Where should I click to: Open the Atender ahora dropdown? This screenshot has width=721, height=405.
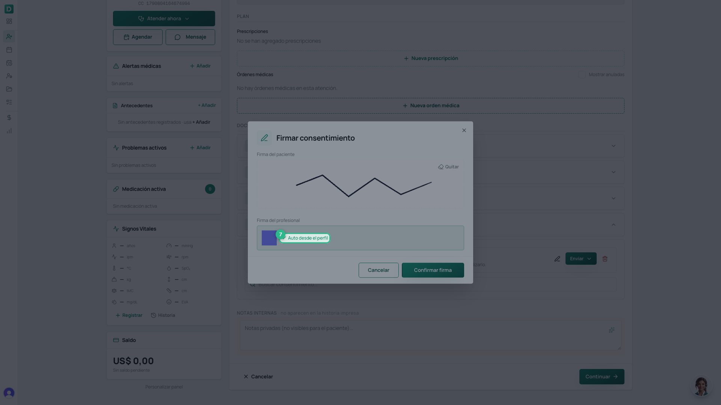click(x=164, y=18)
